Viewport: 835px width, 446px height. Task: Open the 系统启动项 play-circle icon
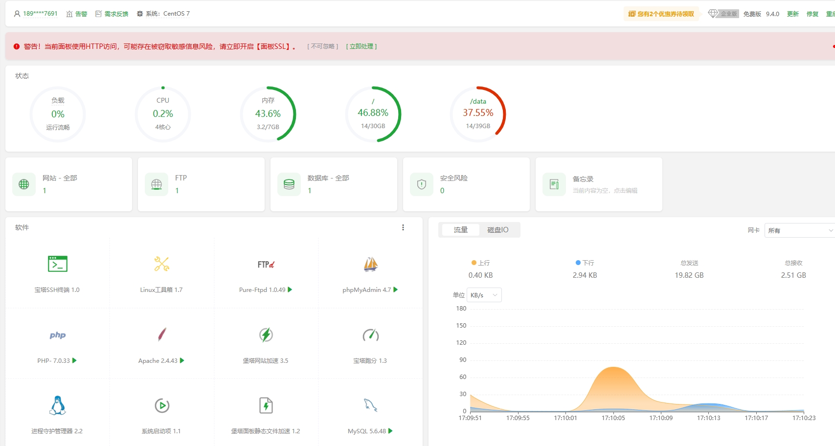[x=162, y=405]
